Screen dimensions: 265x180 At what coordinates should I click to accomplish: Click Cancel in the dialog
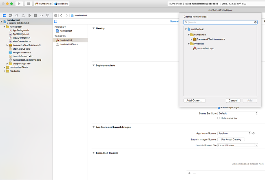(233, 101)
